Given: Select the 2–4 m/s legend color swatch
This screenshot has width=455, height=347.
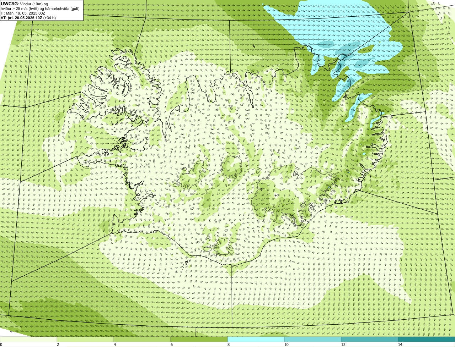Looking at the screenshot, I should tap(85, 339).
